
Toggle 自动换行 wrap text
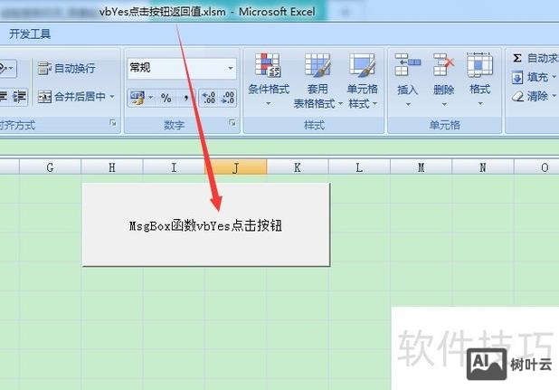click(66, 68)
